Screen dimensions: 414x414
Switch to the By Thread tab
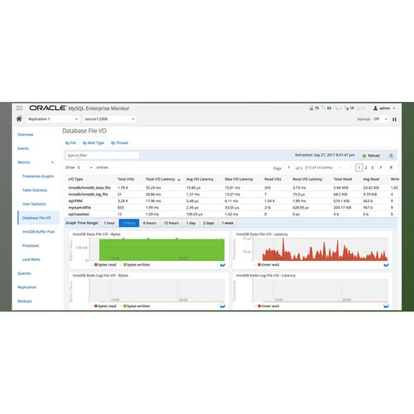[119, 142]
